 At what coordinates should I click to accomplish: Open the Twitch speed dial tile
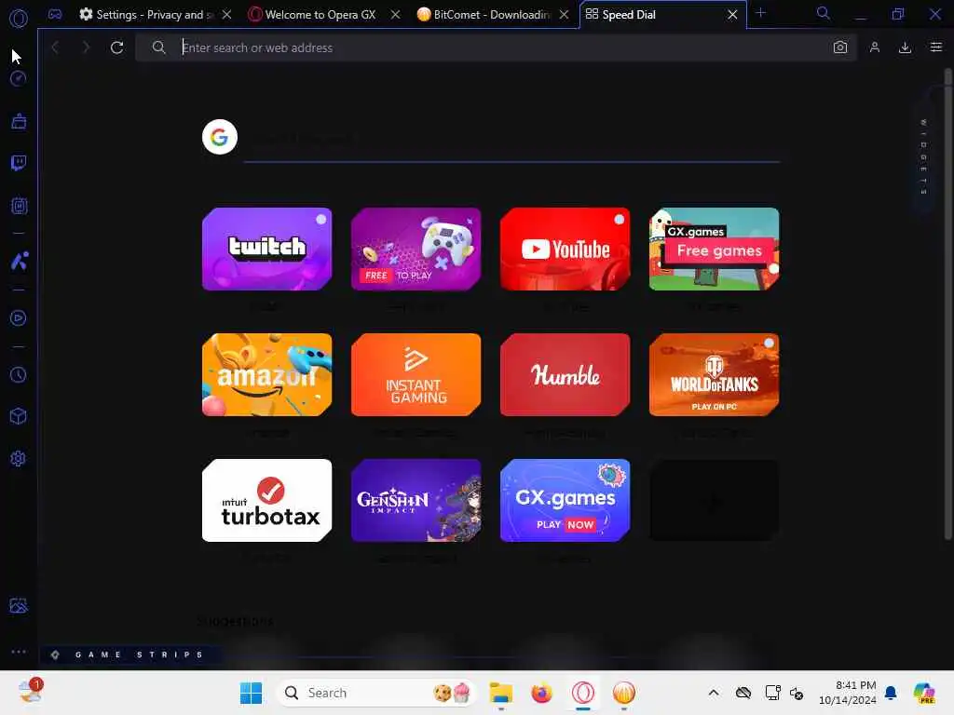(x=267, y=249)
